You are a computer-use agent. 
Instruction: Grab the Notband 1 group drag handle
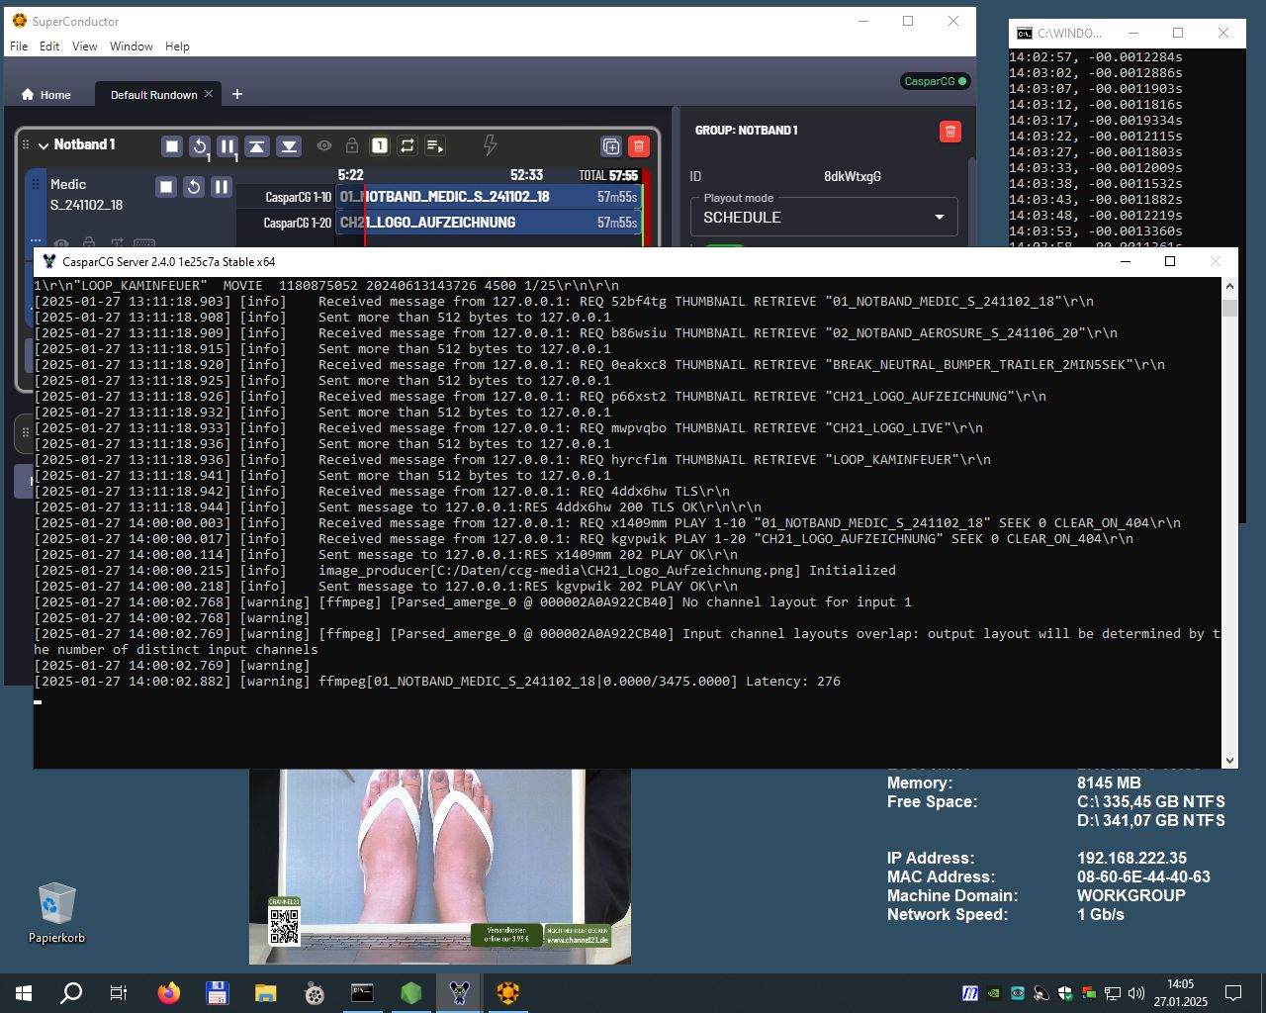click(26, 145)
